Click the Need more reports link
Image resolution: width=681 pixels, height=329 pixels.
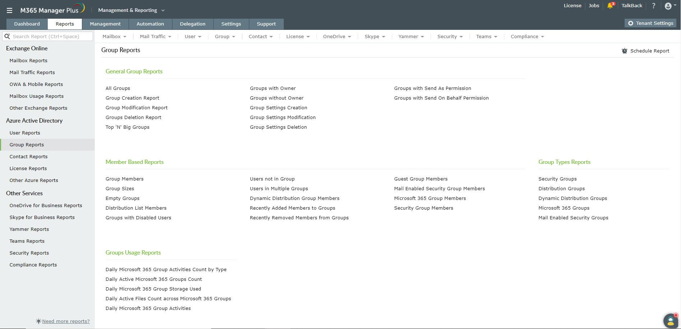(x=66, y=321)
